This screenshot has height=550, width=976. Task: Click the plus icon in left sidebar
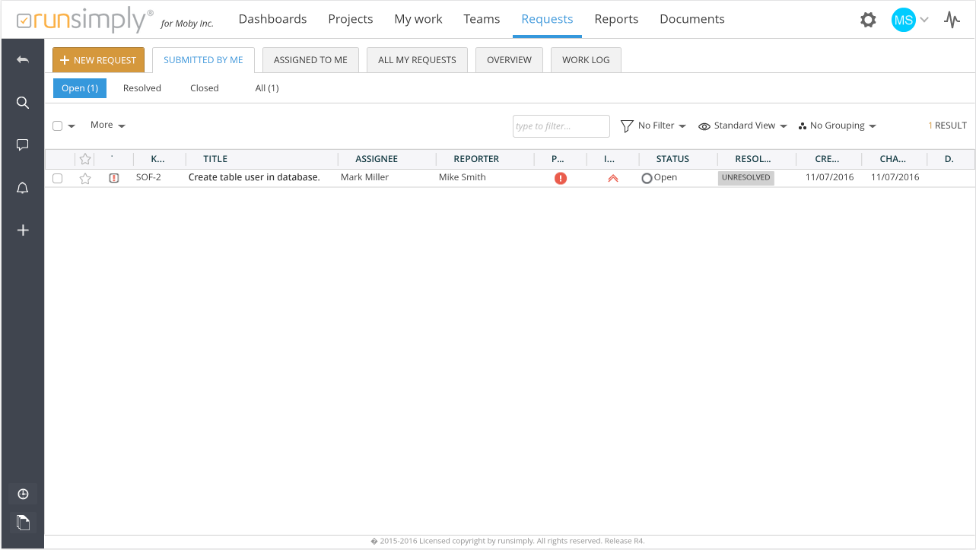[23, 230]
